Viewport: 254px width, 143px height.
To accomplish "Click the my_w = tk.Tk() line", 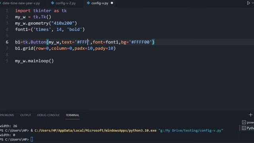I will click(x=33, y=17).
